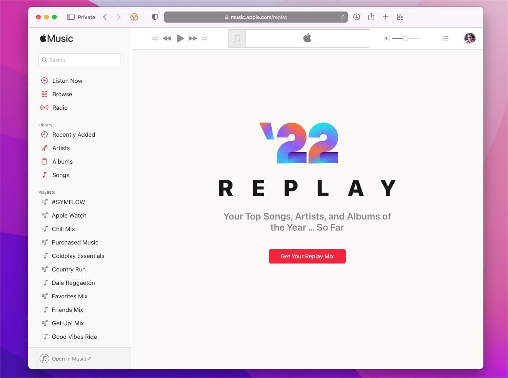Screen dimensions: 508x378
Task: Open Songs in library
Action: point(55,175)
